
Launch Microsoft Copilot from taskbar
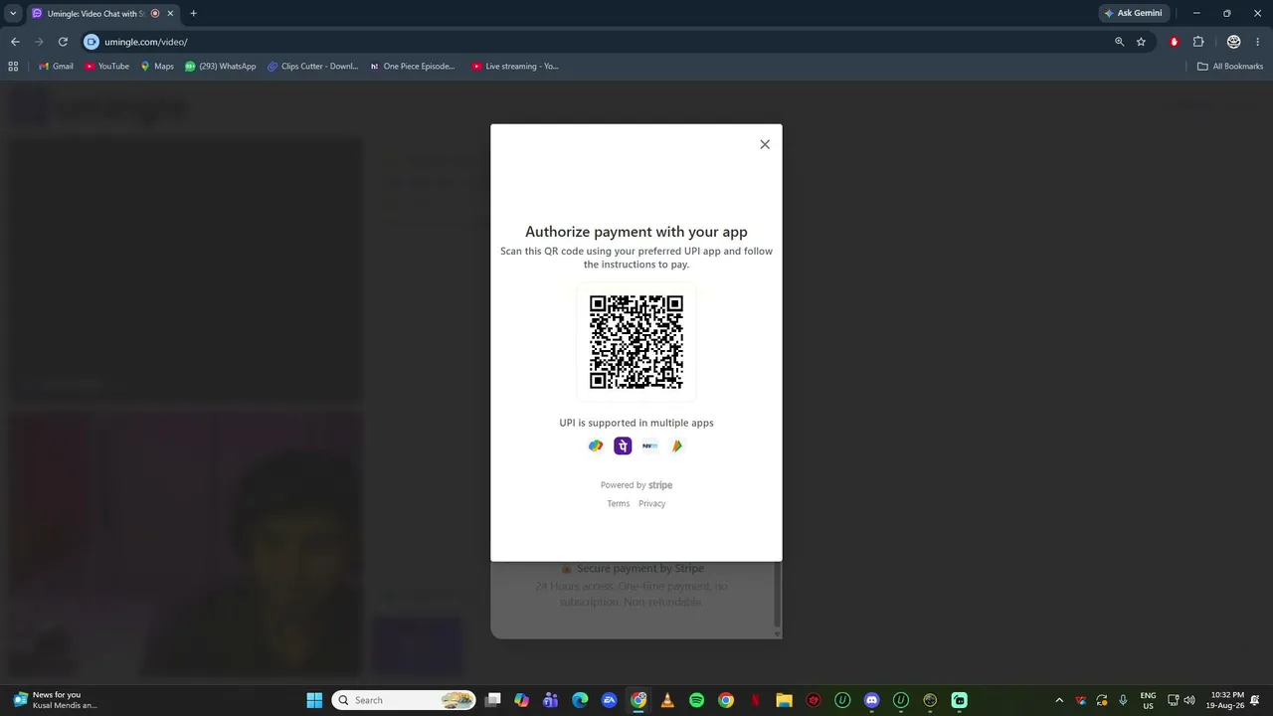point(521,700)
